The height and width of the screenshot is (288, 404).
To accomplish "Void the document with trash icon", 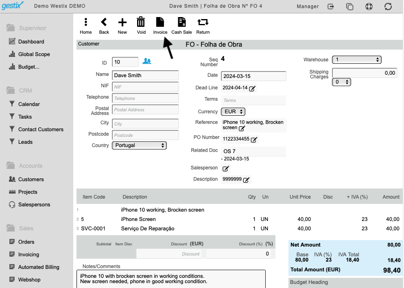I will (141, 26).
